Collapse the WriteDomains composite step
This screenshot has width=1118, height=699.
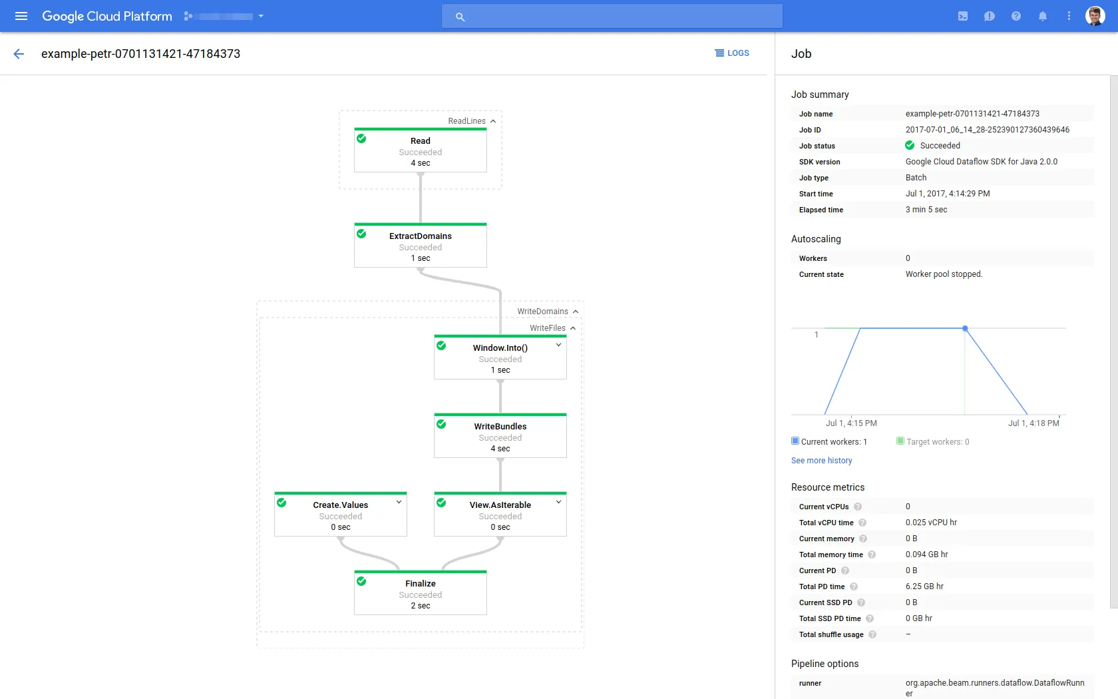tap(576, 312)
